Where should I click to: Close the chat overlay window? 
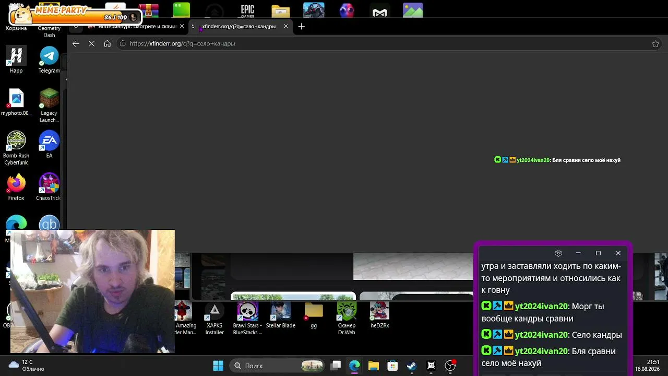pos(618,253)
